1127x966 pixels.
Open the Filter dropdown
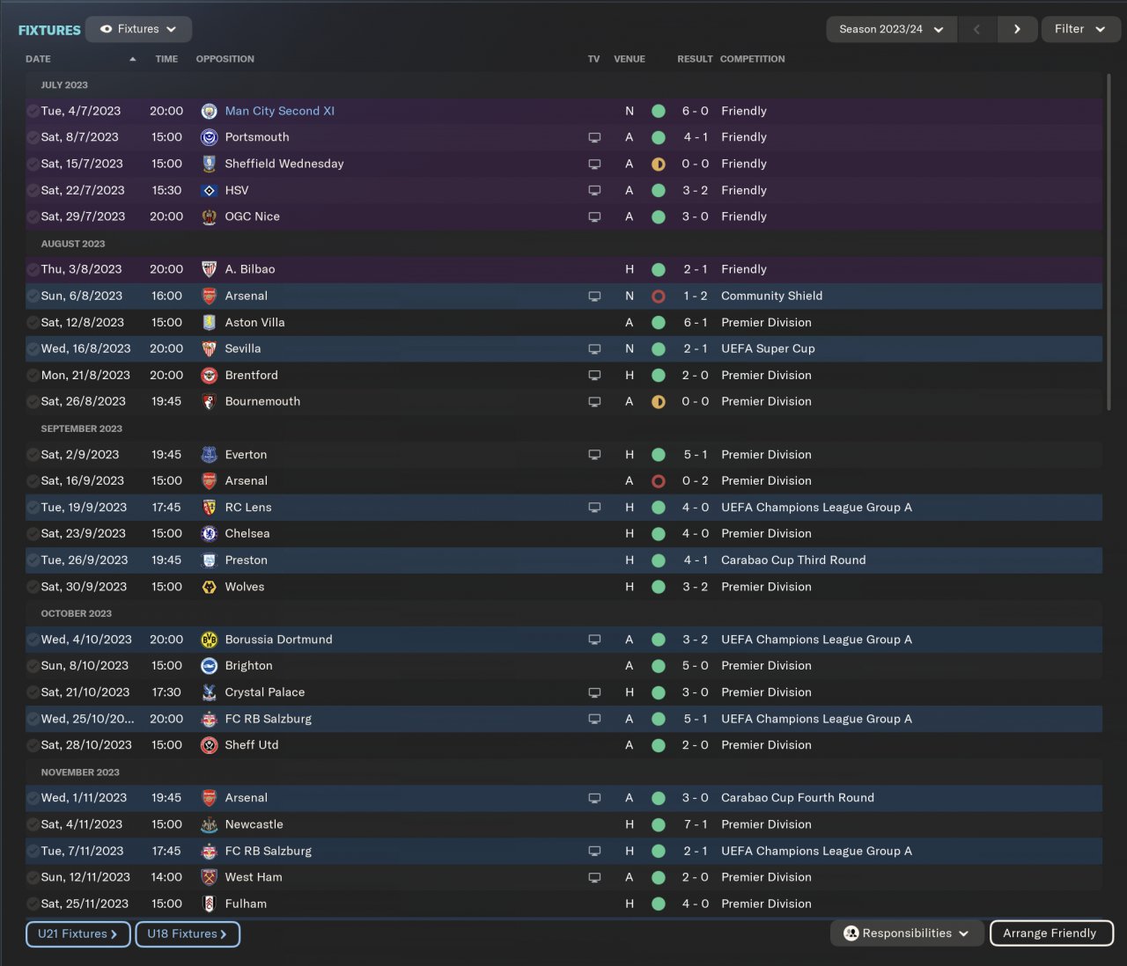(1080, 29)
